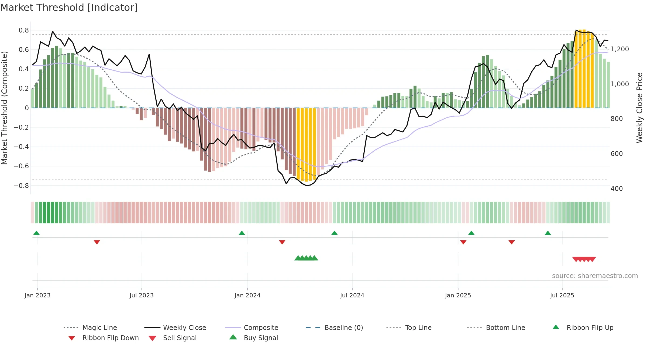Click the Jan 2023 x-axis label
The image size is (647, 363).
[x=37, y=295]
